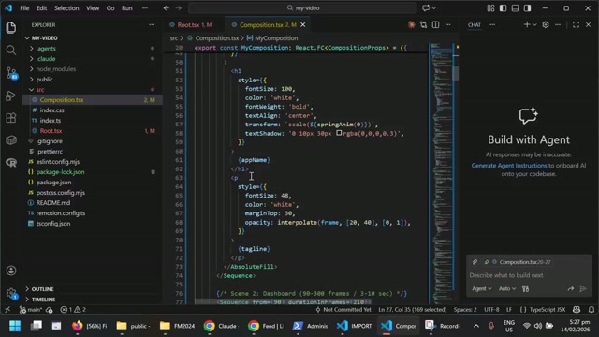Click Spaces: 2 indentation setting
599x337 pixels.
point(465,310)
